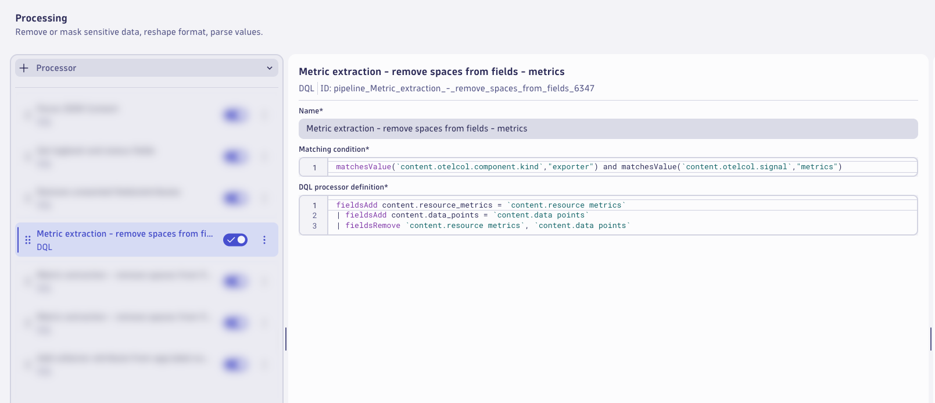Click the DQL label under processor title
The width and height of the screenshot is (935, 403).
pos(306,88)
